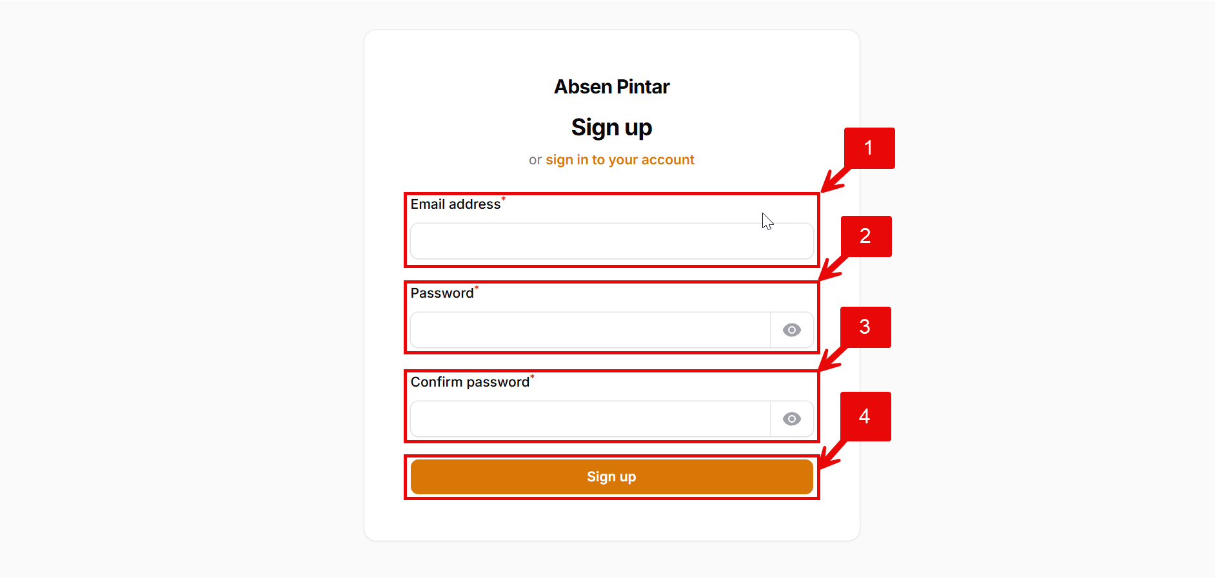
Task: Click the red number 4 badge
Action: click(865, 416)
